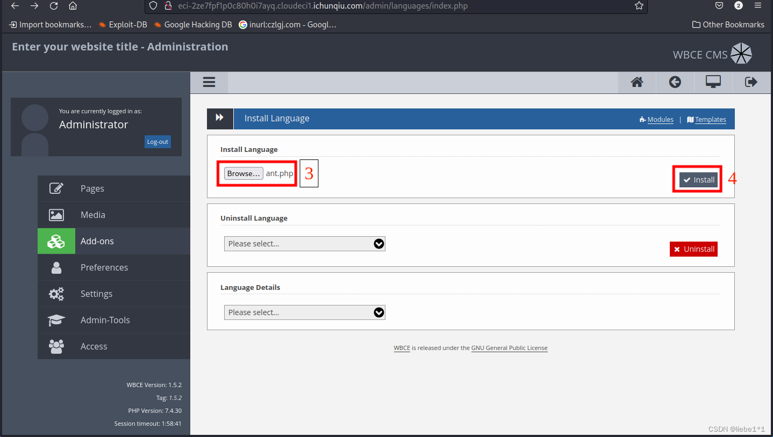Bookmark this page with the star icon
773x437 pixels.
pos(639,6)
